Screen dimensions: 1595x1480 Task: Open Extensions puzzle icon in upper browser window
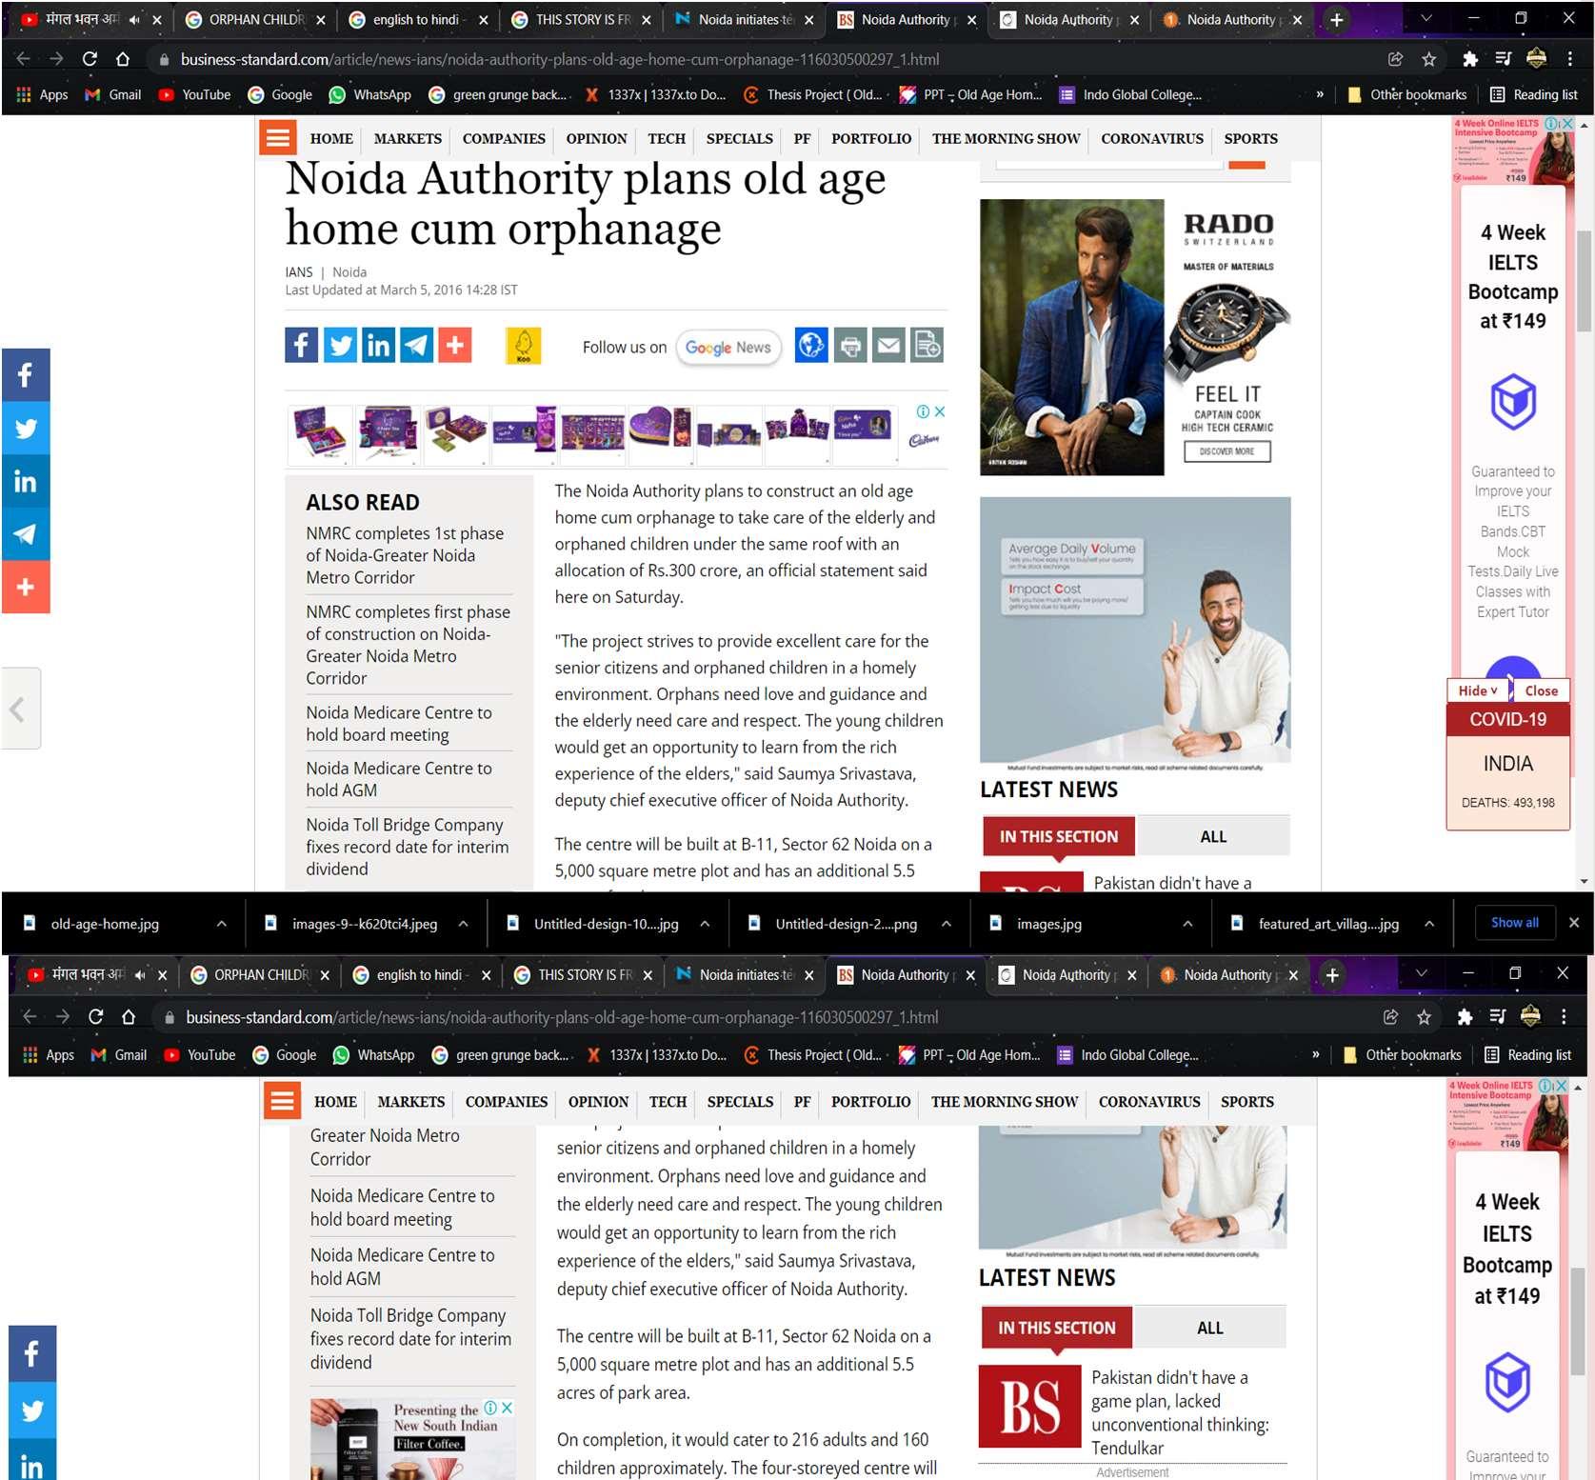pos(1469,59)
